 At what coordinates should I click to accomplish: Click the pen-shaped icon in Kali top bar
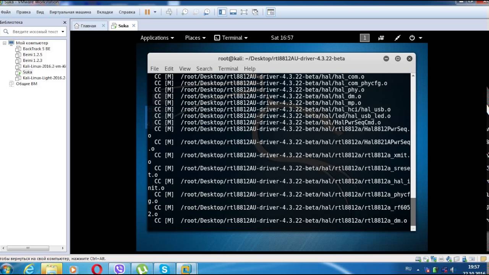(397, 38)
